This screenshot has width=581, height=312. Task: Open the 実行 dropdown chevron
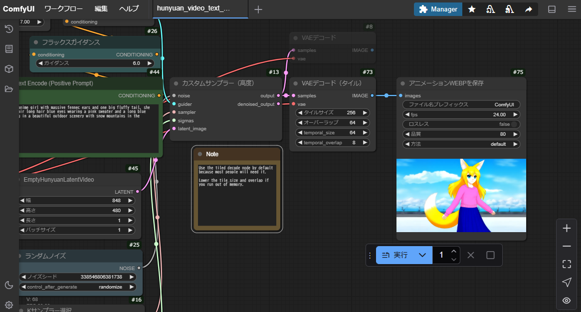[x=422, y=255]
